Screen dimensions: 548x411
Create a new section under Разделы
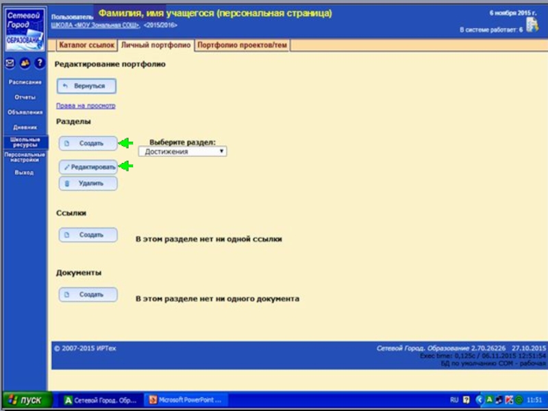pyautogui.click(x=88, y=144)
